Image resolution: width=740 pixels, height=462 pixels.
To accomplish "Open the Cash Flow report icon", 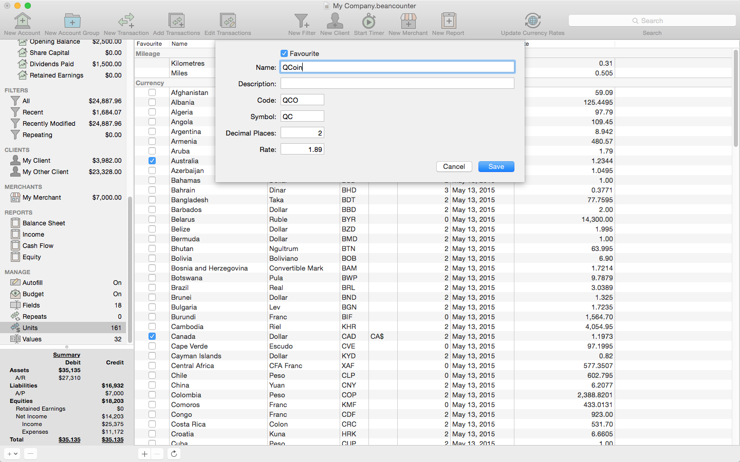I will tap(15, 245).
